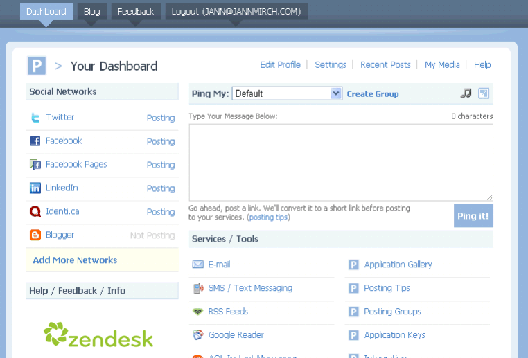Viewport: 528px width, 358px height.
Task: Toggle LinkedIn Posting status
Action: pyautogui.click(x=161, y=188)
